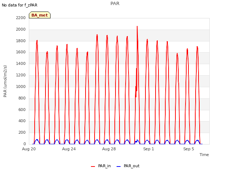231x173 pixels.
Task: Click the Sep 1 x-axis tick label
Action: point(148,149)
